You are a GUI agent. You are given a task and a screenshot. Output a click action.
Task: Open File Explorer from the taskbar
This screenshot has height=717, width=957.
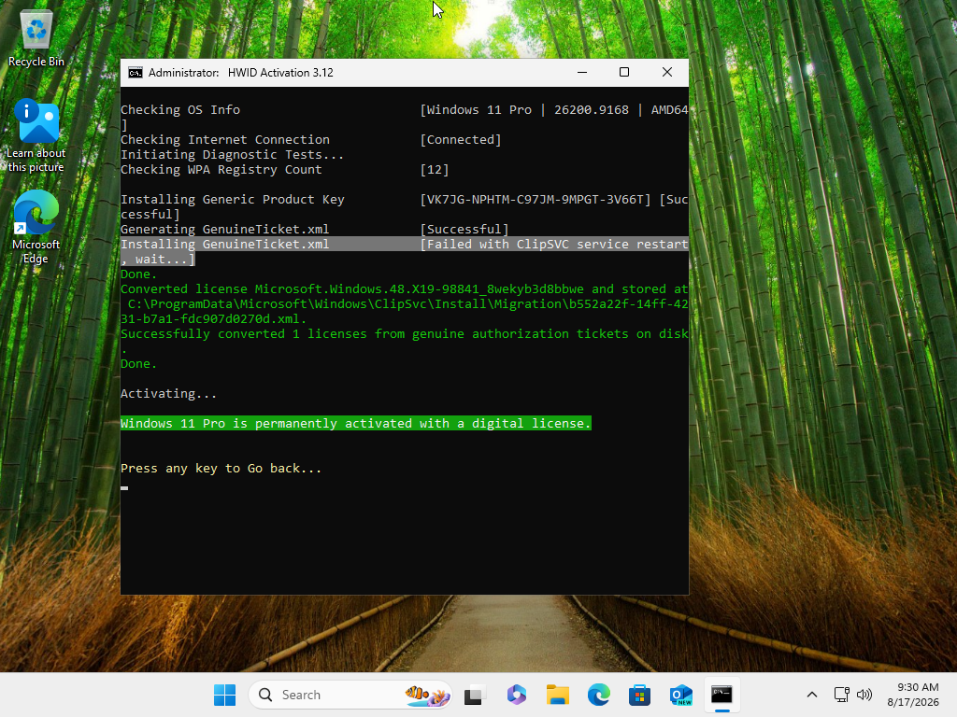click(557, 695)
